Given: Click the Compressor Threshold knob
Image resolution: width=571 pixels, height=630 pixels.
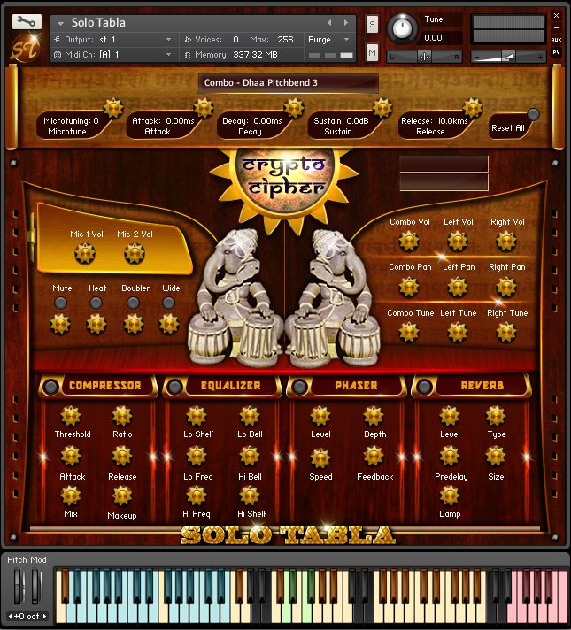Looking at the screenshot, I should click(x=71, y=416).
